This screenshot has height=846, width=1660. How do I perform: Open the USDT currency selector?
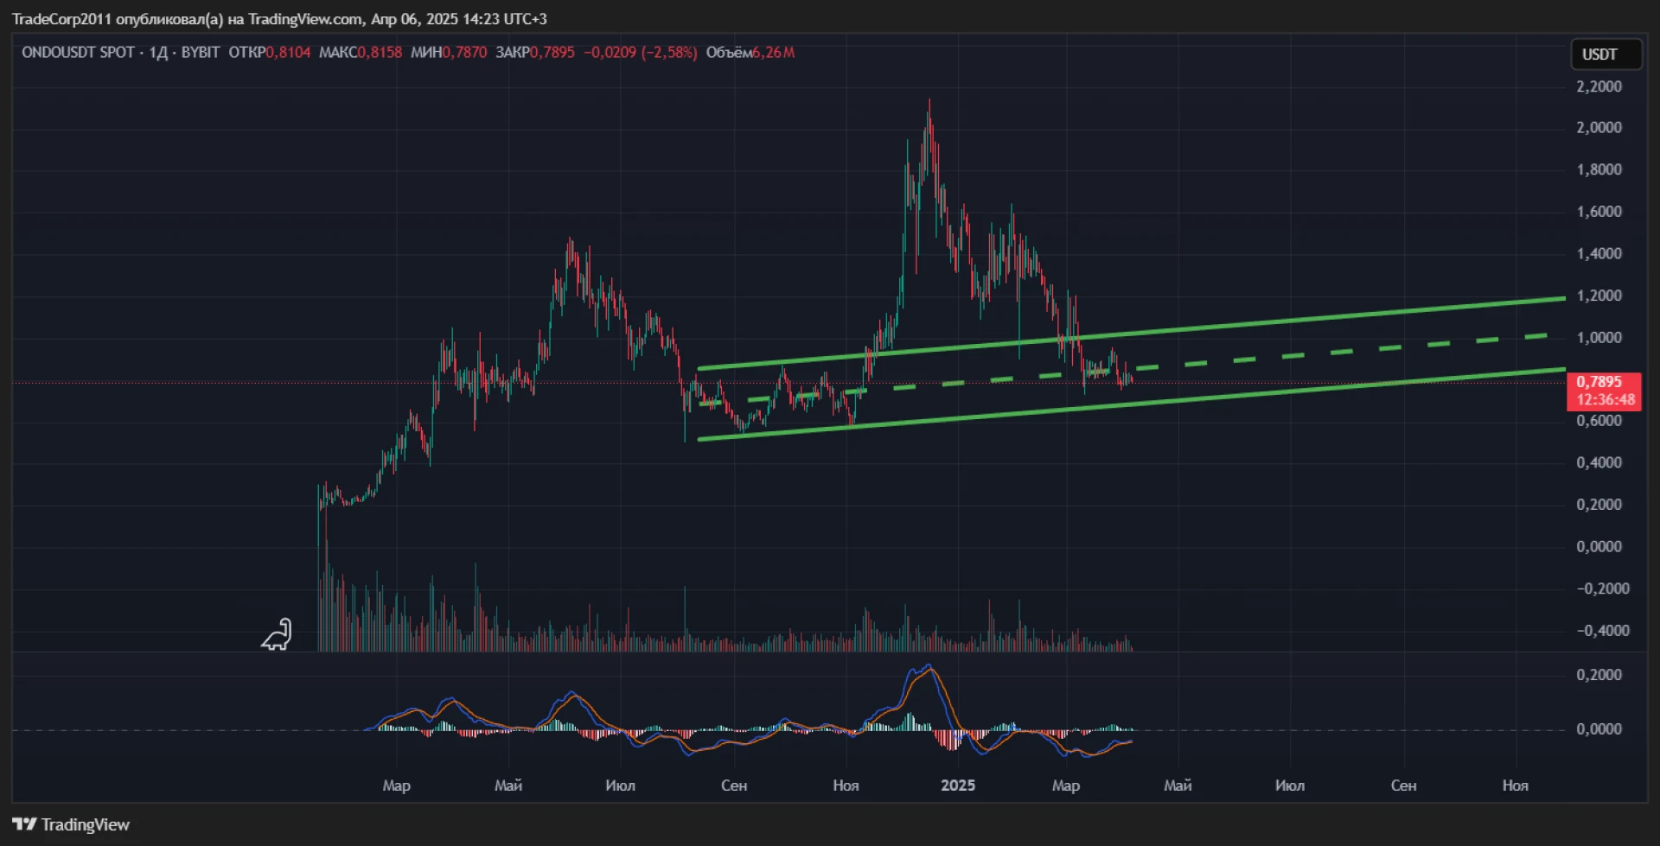[x=1605, y=54]
